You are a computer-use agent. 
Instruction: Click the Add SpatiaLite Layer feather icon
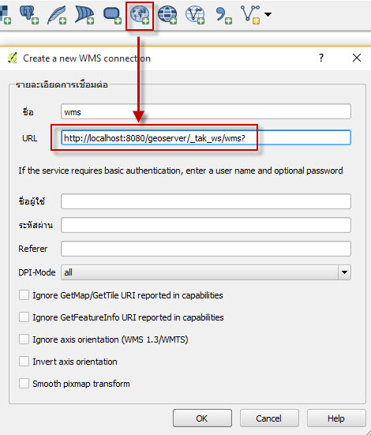click(x=57, y=15)
